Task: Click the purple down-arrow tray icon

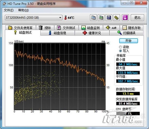Action: (125, 18)
